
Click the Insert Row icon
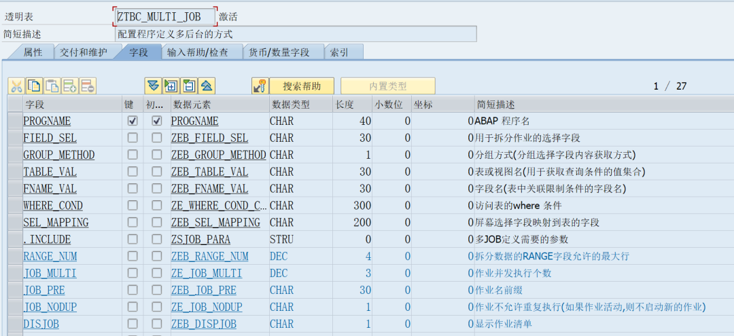click(x=70, y=86)
